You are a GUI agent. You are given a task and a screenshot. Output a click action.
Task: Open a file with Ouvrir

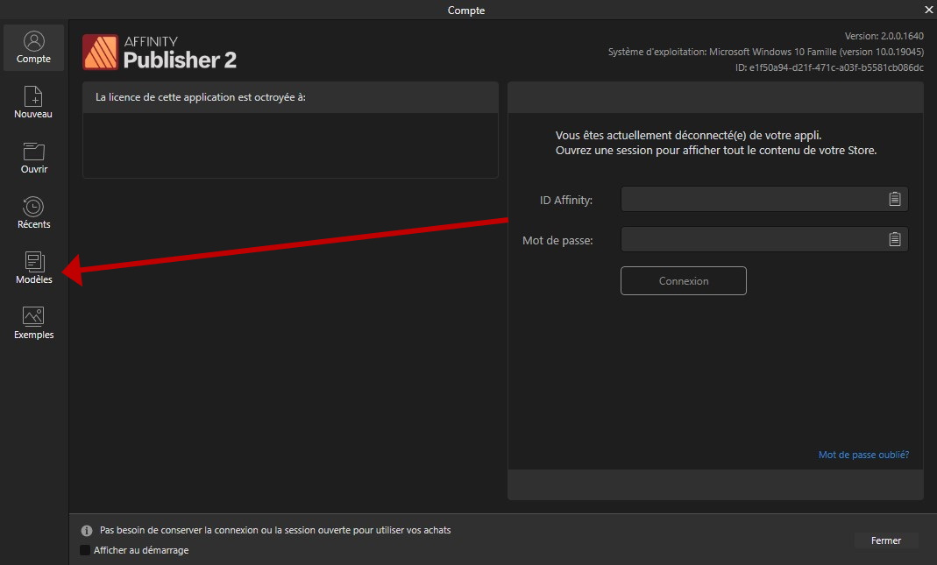tap(33, 158)
